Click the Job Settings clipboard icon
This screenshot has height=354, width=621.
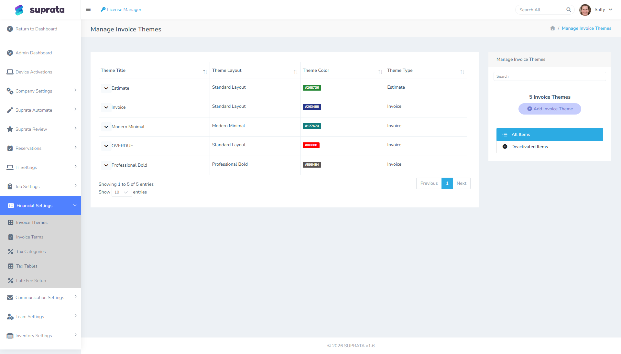pos(10,186)
